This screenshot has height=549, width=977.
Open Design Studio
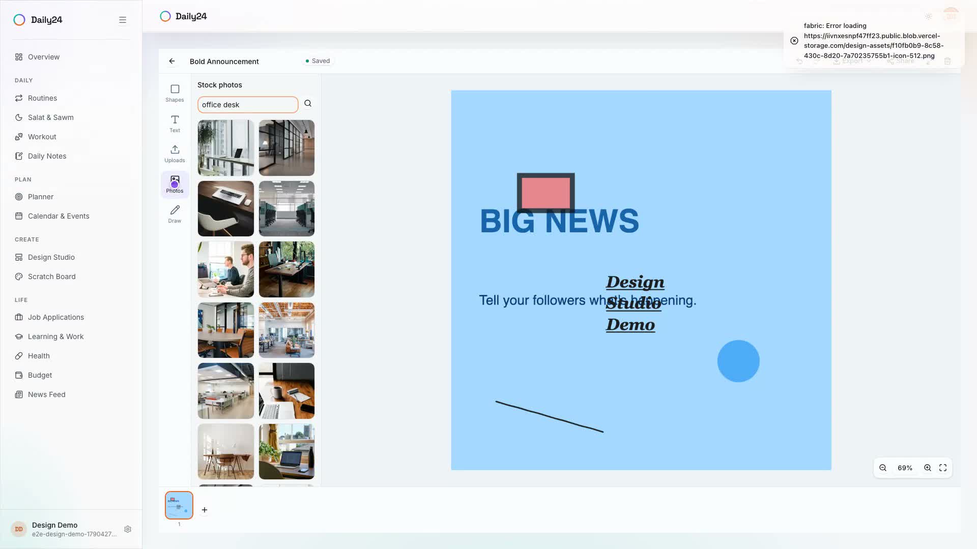point(71,257)
